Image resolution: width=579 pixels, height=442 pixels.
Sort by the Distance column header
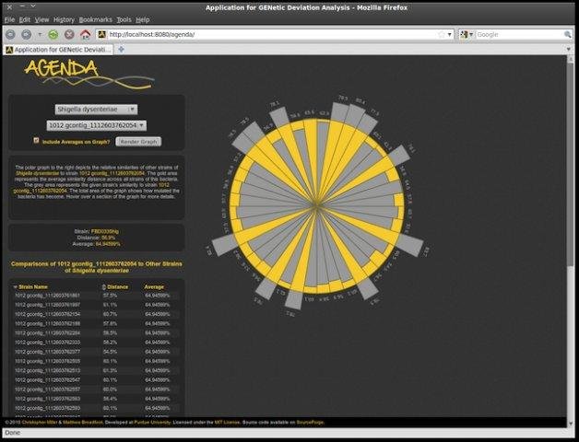[117, 286]
